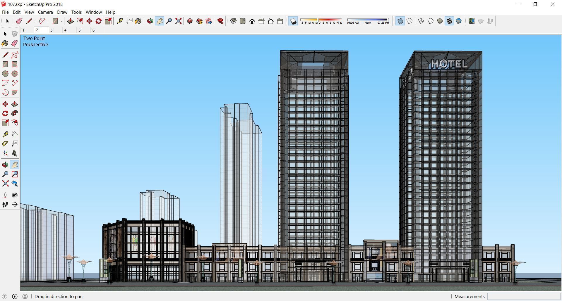This screenshot has height=301, width=562.
Task: Switch to scene tab 6
Action: pos(97,30)
